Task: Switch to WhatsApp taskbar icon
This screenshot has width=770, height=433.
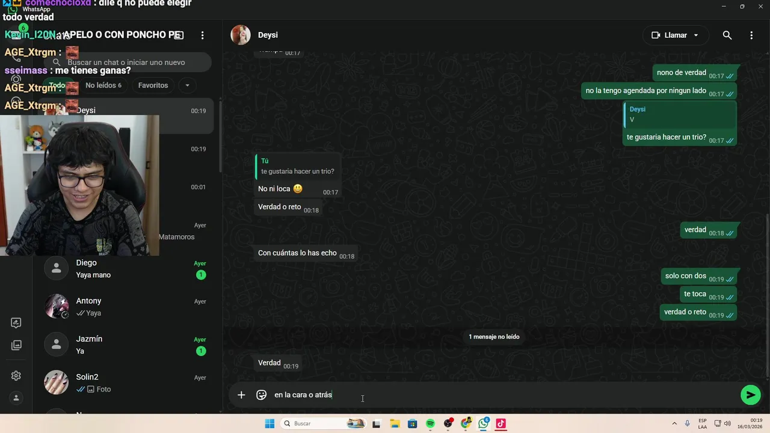Action: [484, 423]
